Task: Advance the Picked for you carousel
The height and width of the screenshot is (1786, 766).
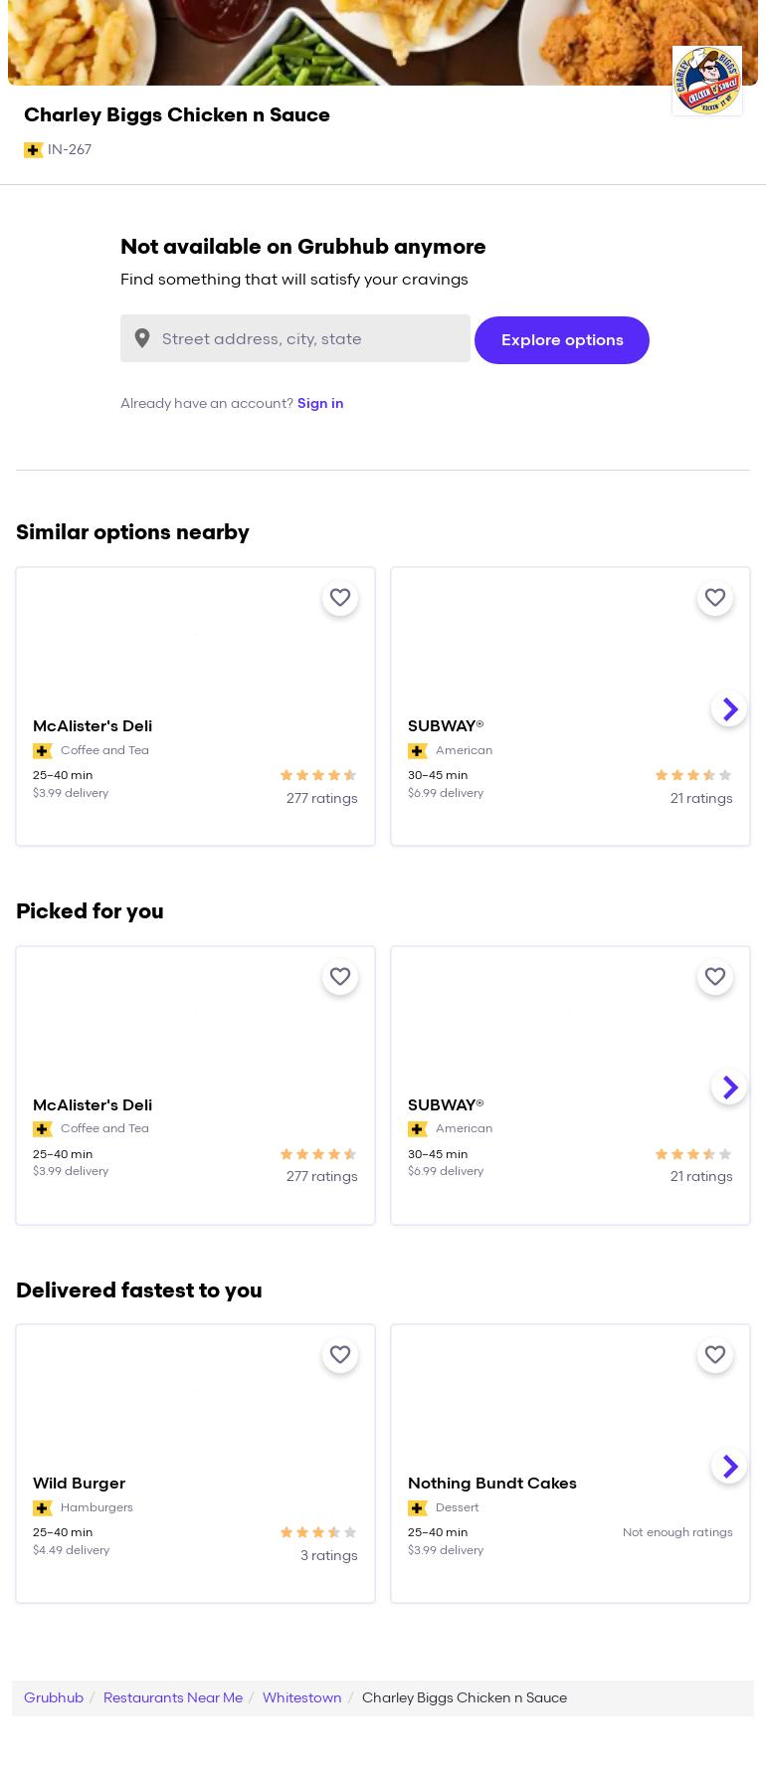Action: (729, 1087)
